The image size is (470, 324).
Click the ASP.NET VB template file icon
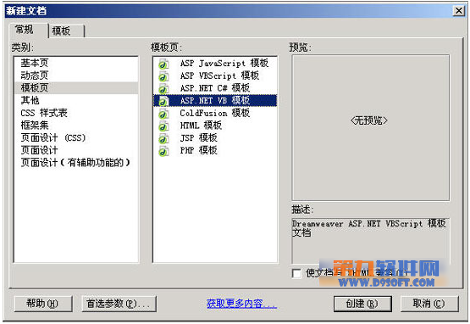(163, 101)
